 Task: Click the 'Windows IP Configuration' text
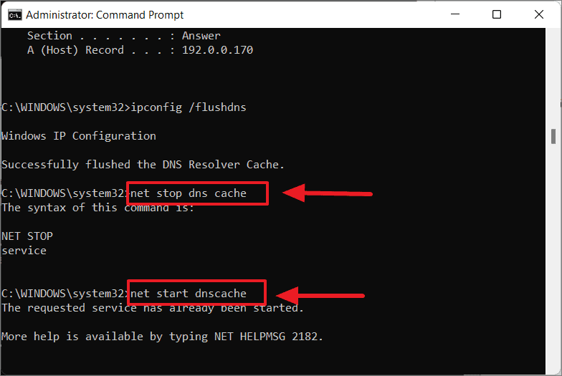pos(79,136)
